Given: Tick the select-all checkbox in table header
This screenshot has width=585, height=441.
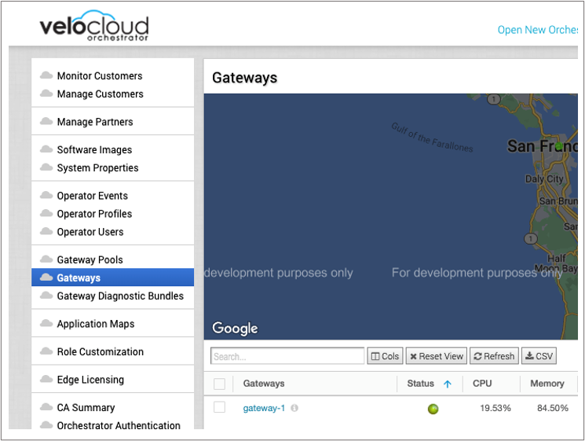Looking at the screenshot, I should [x=219, y=384].
